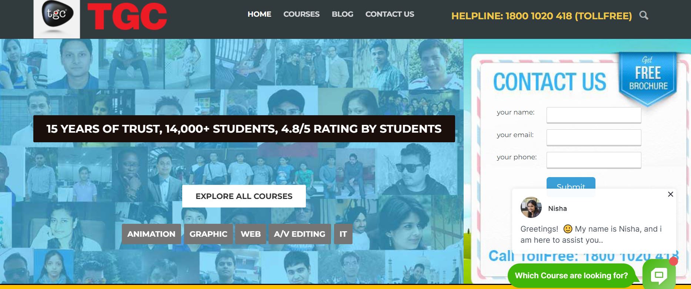This screenshot has height=289, width=691.
Task: Click the Get Free Brochure badge
Action: [648, 79]
